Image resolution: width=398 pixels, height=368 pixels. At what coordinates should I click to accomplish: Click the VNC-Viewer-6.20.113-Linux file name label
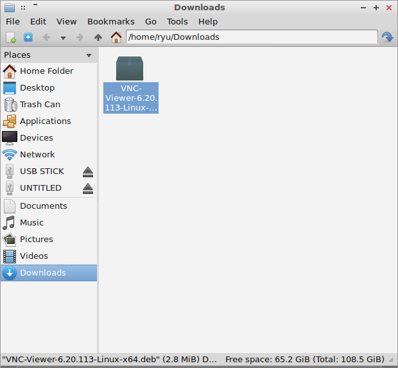pos(131,98)
